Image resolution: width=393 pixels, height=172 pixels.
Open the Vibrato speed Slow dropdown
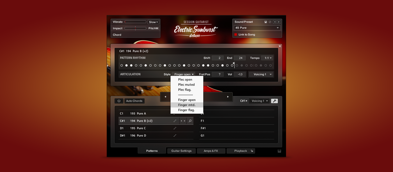click(154, 22)
